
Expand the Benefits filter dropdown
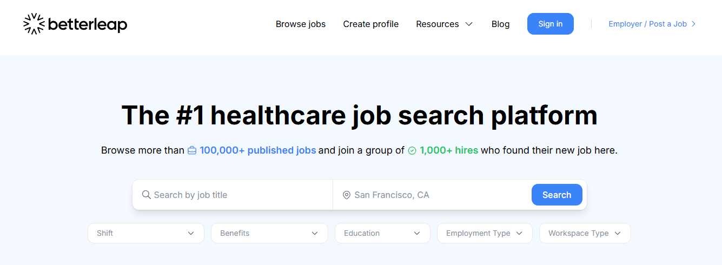pyautogui.click(x=269, y=233)
